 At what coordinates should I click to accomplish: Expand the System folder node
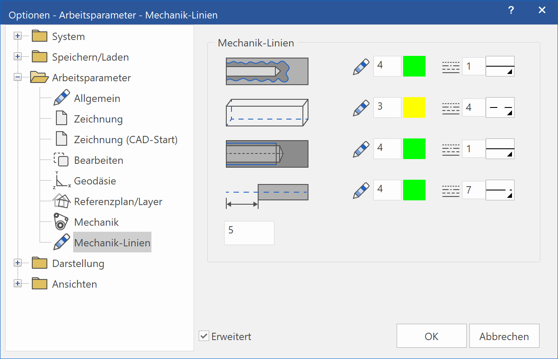18,36
